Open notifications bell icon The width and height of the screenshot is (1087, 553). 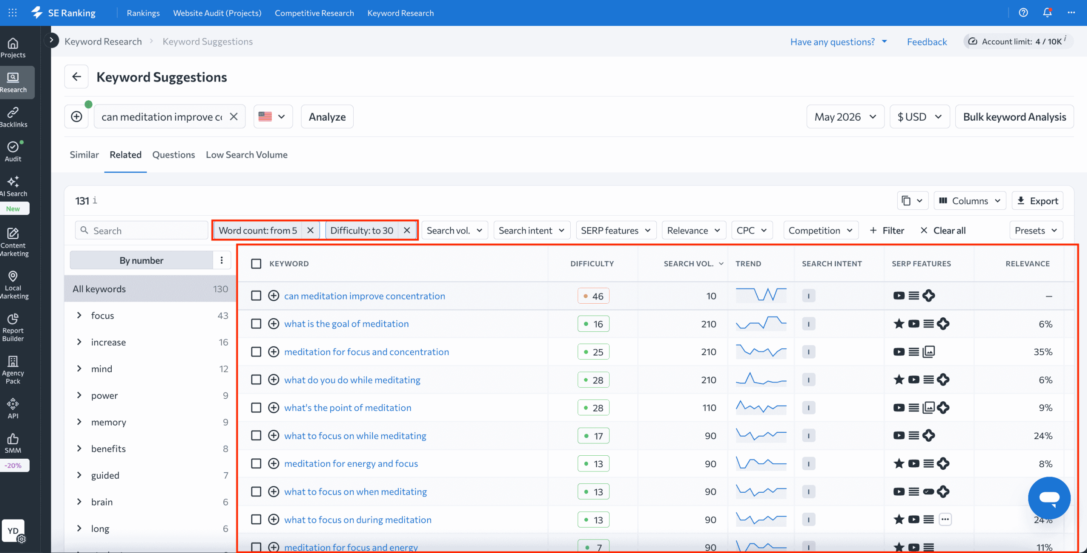(x=1048, y=13)
